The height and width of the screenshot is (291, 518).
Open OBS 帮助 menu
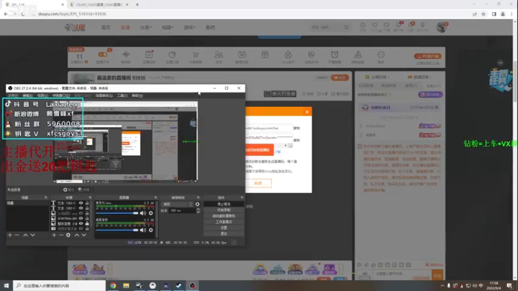[x=137, y=96]
